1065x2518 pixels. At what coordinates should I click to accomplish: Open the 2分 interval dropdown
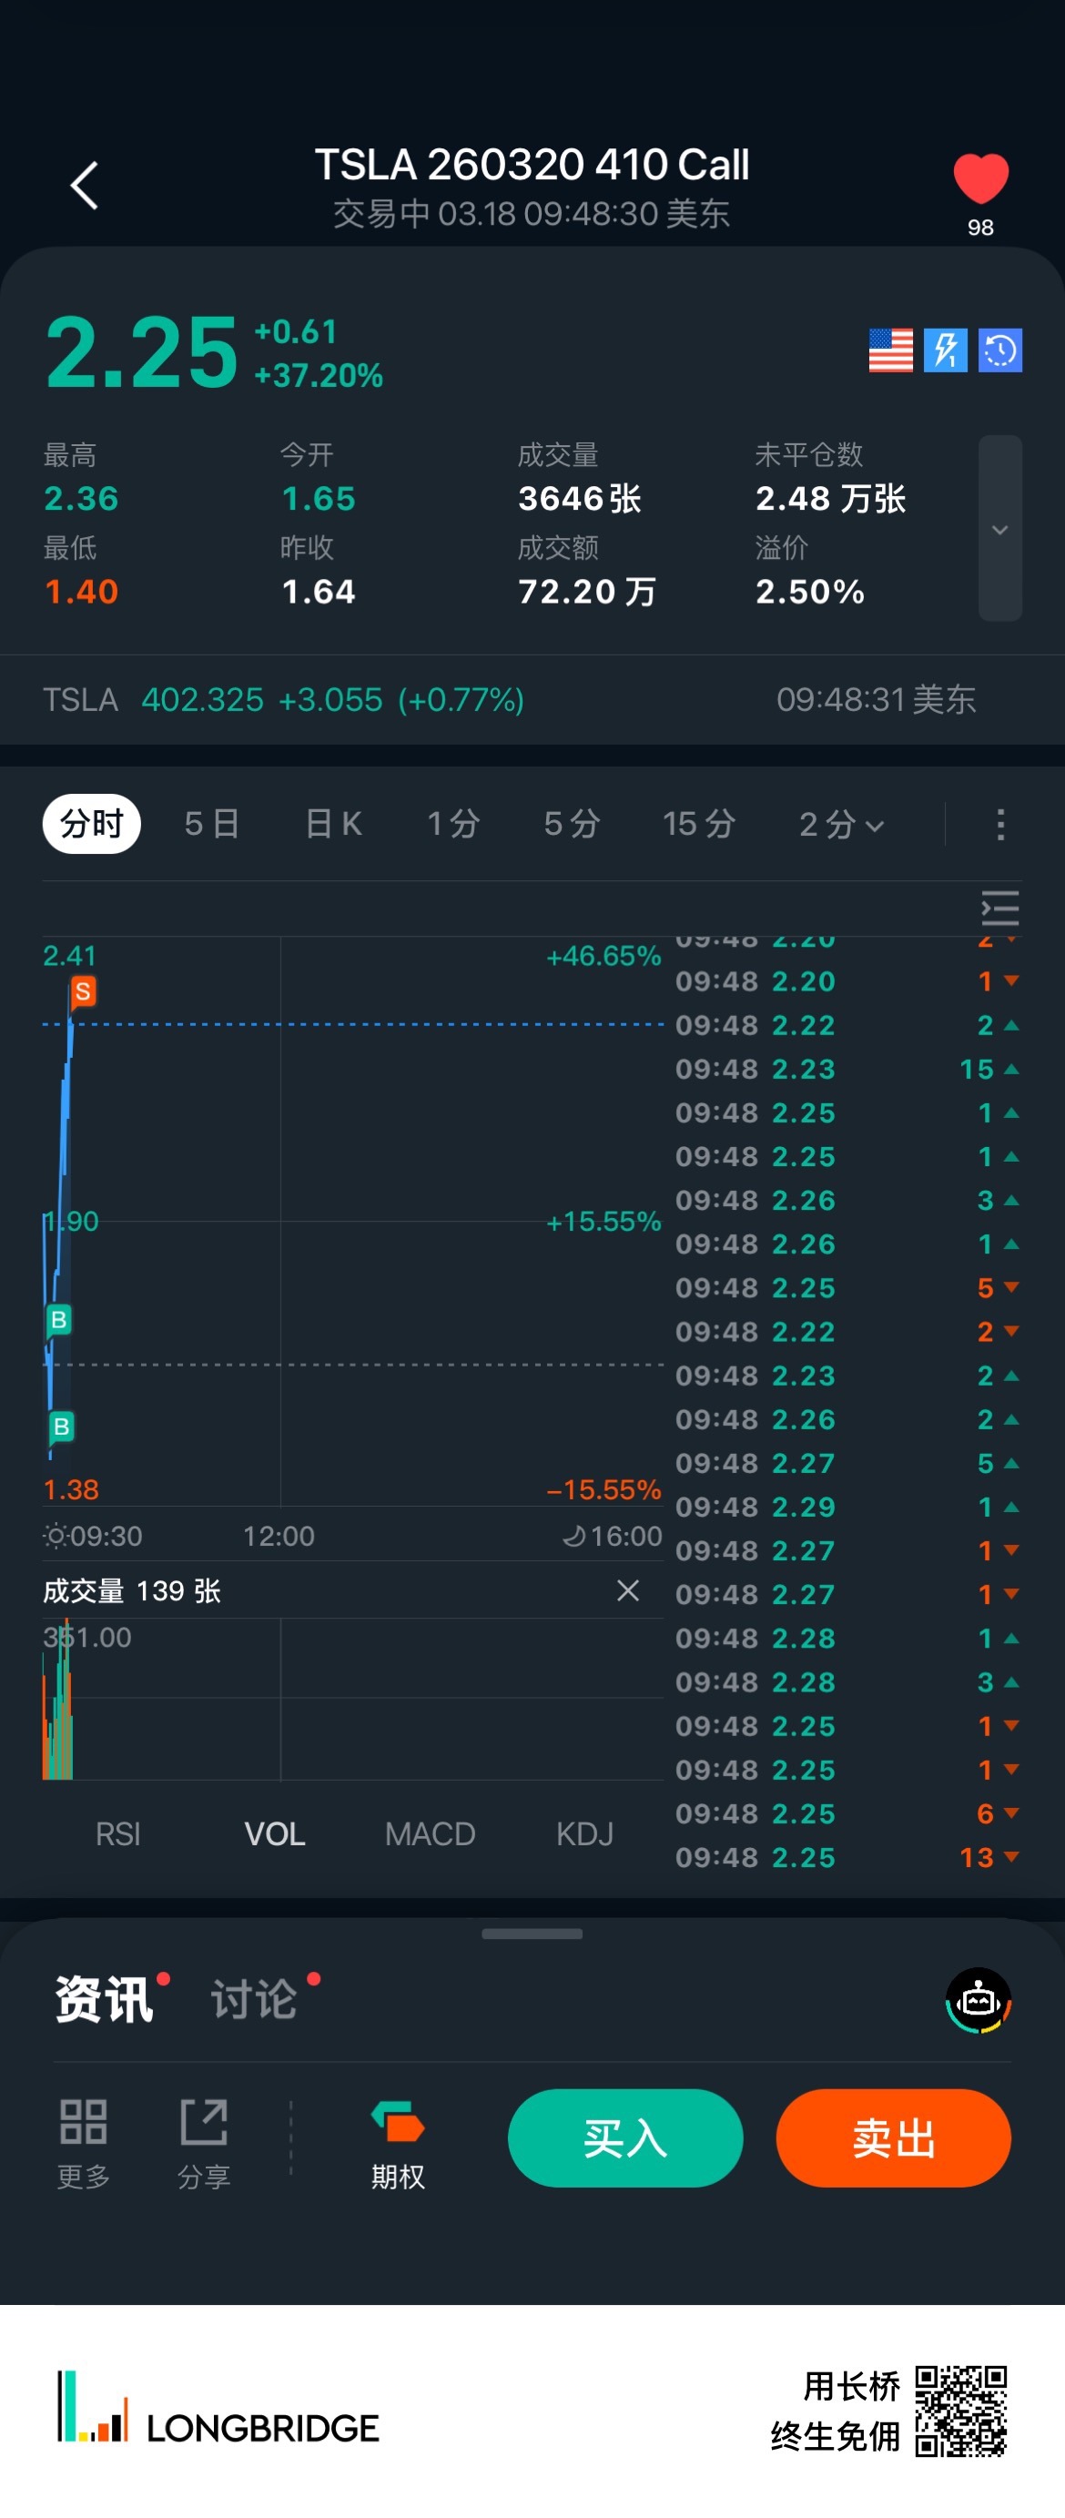841,824
